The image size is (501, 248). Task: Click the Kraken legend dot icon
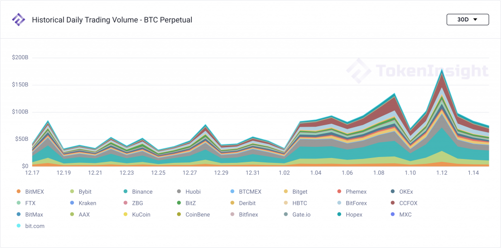[x=72, y=203]
